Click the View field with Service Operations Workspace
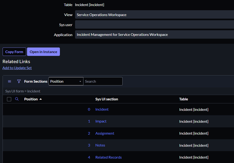The image size is (234, 163). [x=154, y=14]
